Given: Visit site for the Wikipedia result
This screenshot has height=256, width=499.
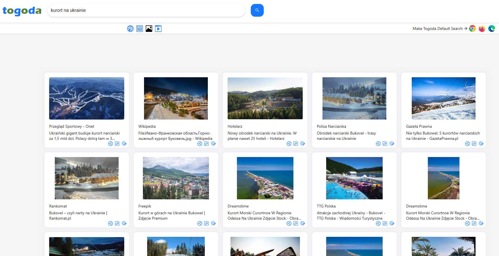Looking at the screenshot, I should pyautogui.click(x=213, y=144).
